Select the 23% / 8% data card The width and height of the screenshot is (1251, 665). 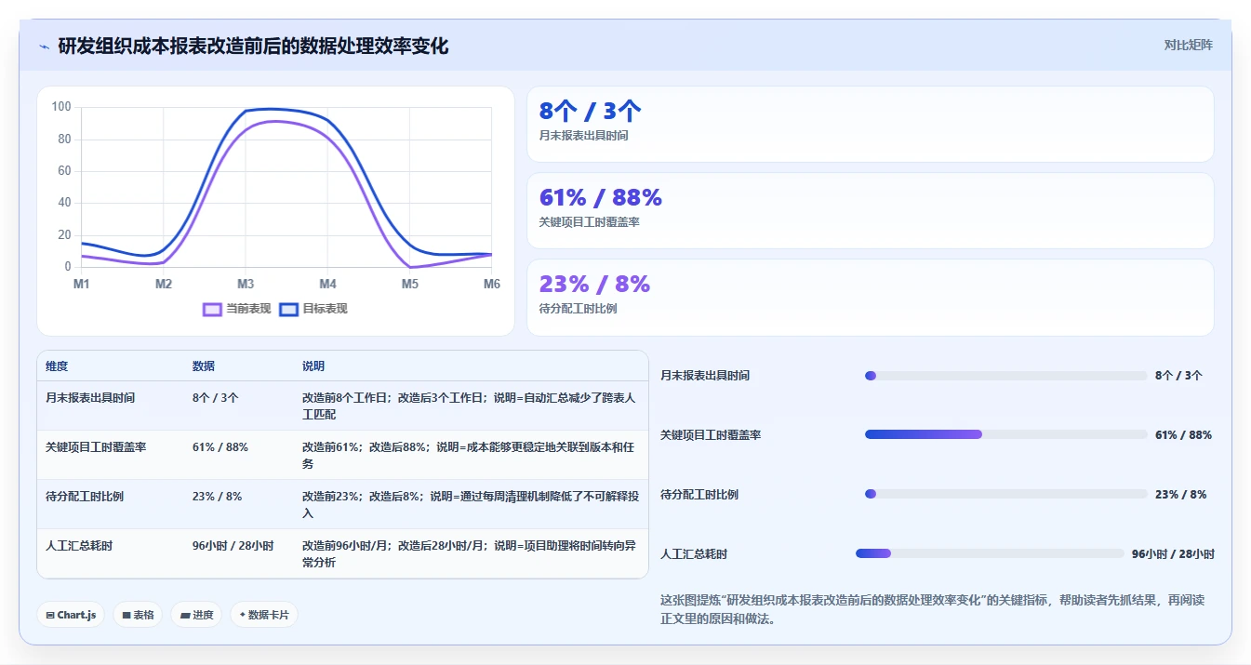pos(870,297)
